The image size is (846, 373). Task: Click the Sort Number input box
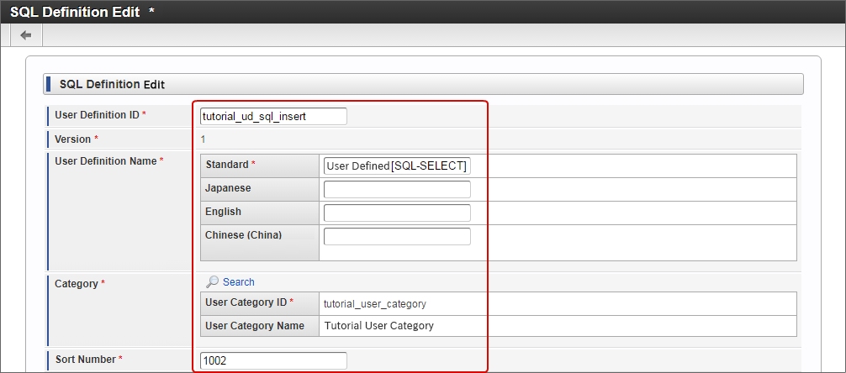[273, 360]
